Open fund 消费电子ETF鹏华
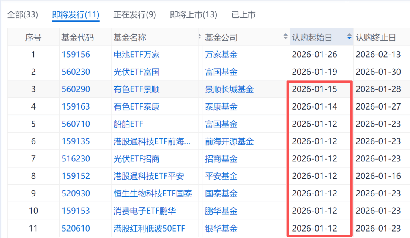410x238 pixels. coord(145,211)
